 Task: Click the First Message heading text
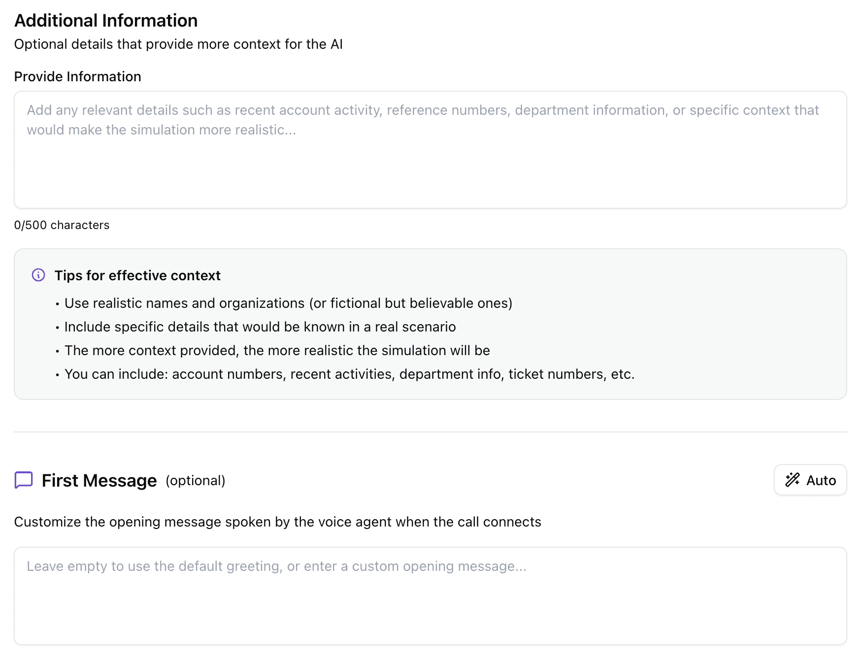tap(99, 480)
